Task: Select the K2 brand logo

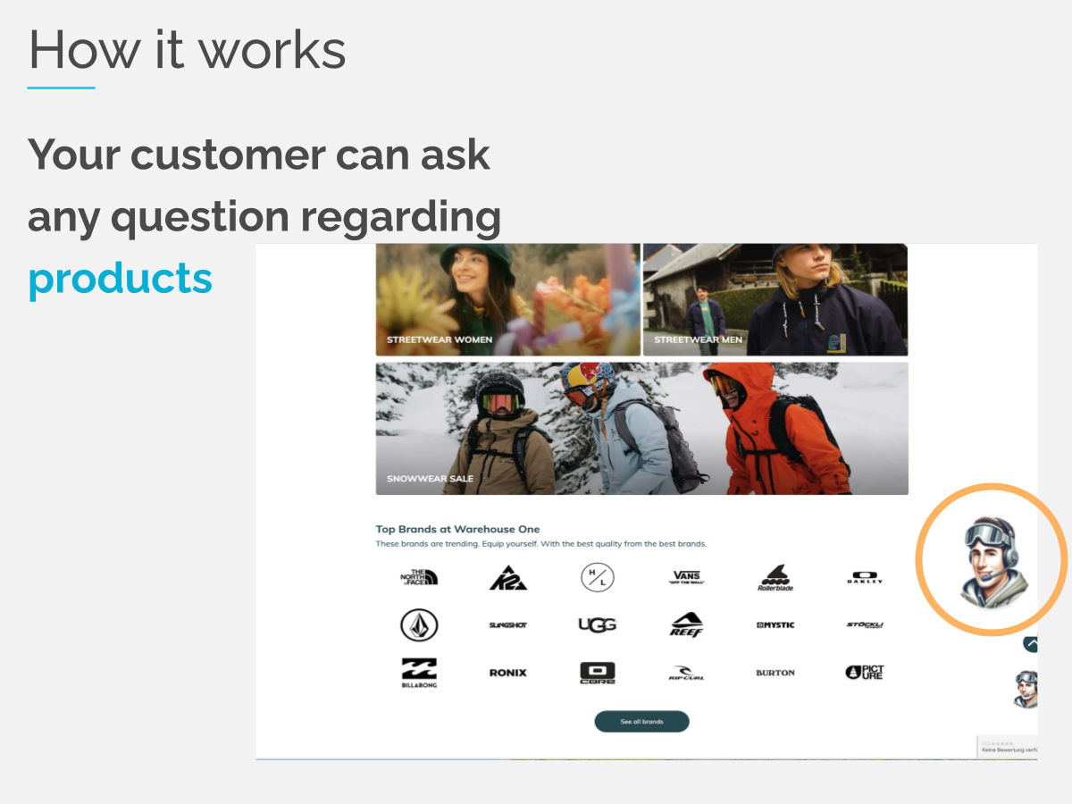Action: (508, 578)
